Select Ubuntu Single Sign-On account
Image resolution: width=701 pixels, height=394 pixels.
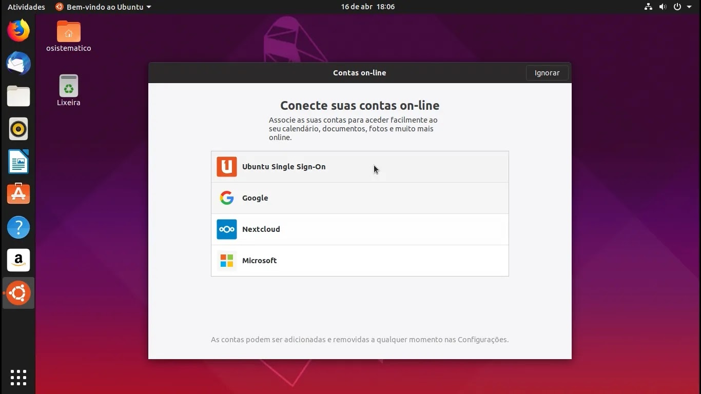tap(360, 167)
